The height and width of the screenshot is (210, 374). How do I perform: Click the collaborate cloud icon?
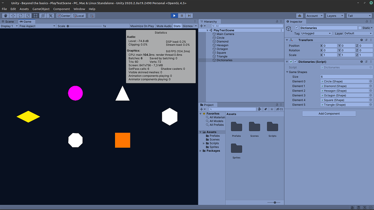[300, 15]
